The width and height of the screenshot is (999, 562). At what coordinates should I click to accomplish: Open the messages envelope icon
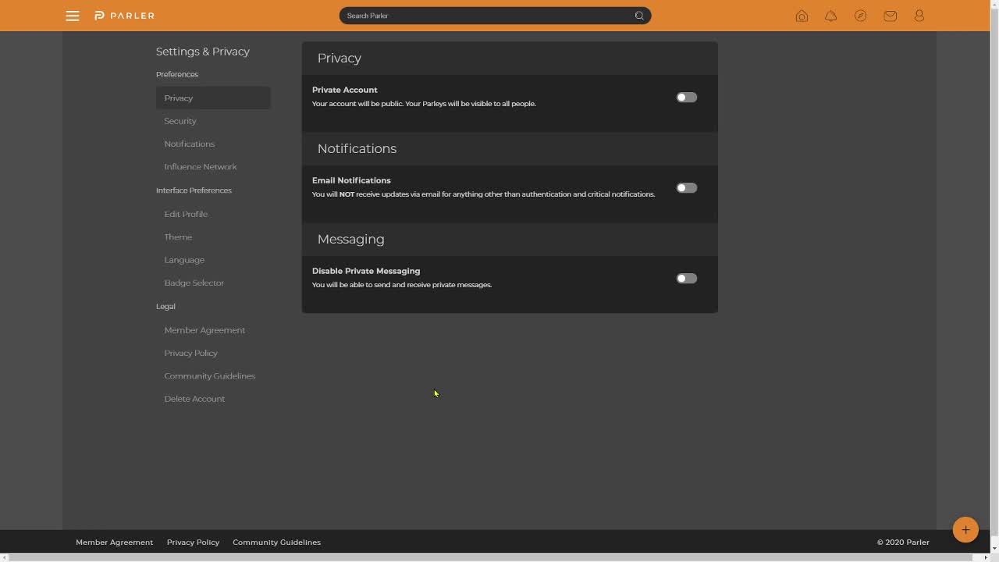coord(891,16)
